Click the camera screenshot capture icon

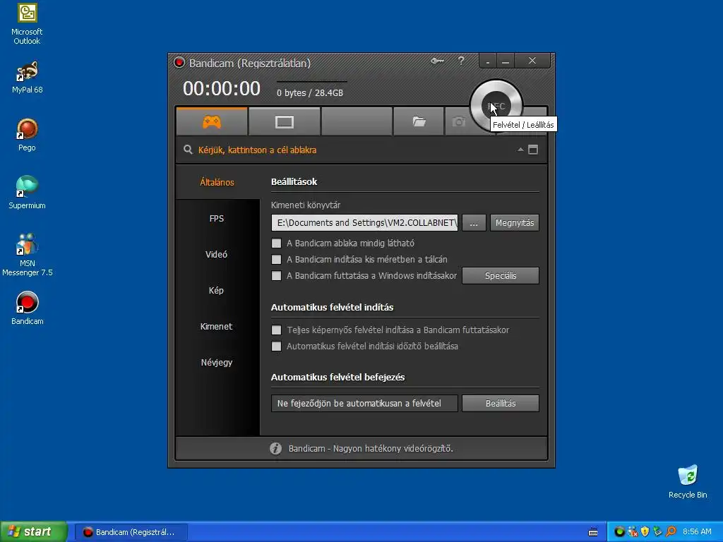pyautogui.click(x=459, y=121)
